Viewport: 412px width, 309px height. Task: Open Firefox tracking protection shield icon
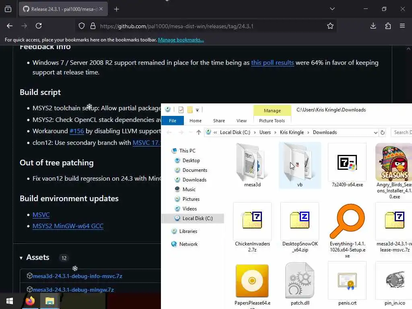(82, 26)
